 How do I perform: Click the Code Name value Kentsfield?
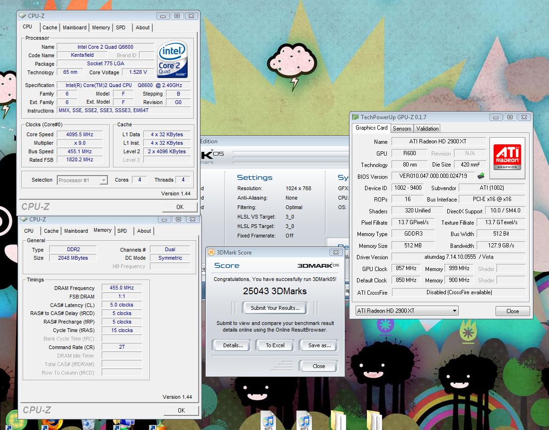82,55
